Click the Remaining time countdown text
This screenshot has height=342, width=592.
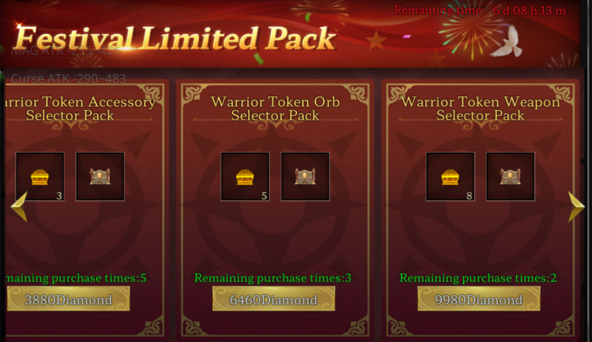[x=480, y=10]
